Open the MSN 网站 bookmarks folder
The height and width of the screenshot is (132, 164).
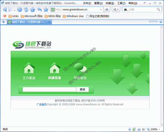coord(53,16)
